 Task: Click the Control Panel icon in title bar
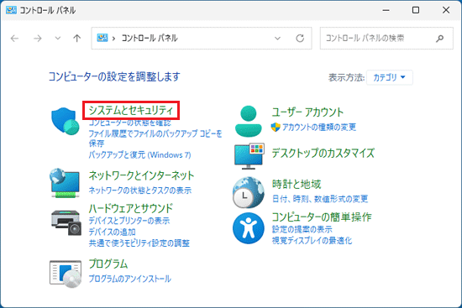11,10
